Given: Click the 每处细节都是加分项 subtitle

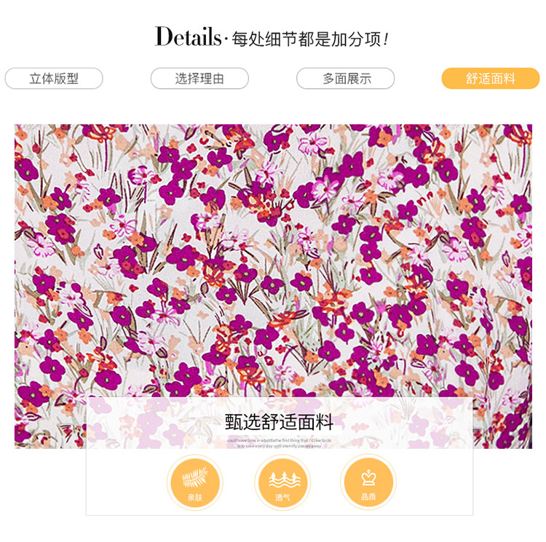Looking at the screenshot, I should pyautogui.click(x=310, y=39).
